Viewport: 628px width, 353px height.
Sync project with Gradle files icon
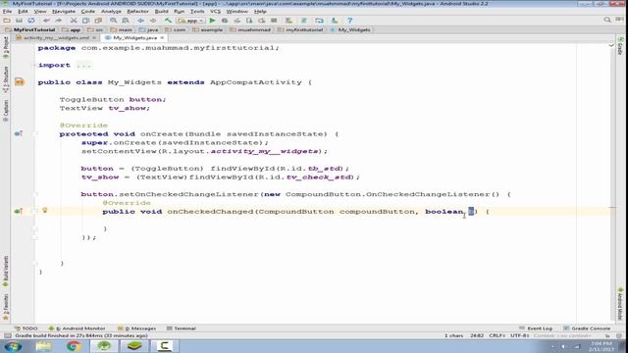point(303,21)
